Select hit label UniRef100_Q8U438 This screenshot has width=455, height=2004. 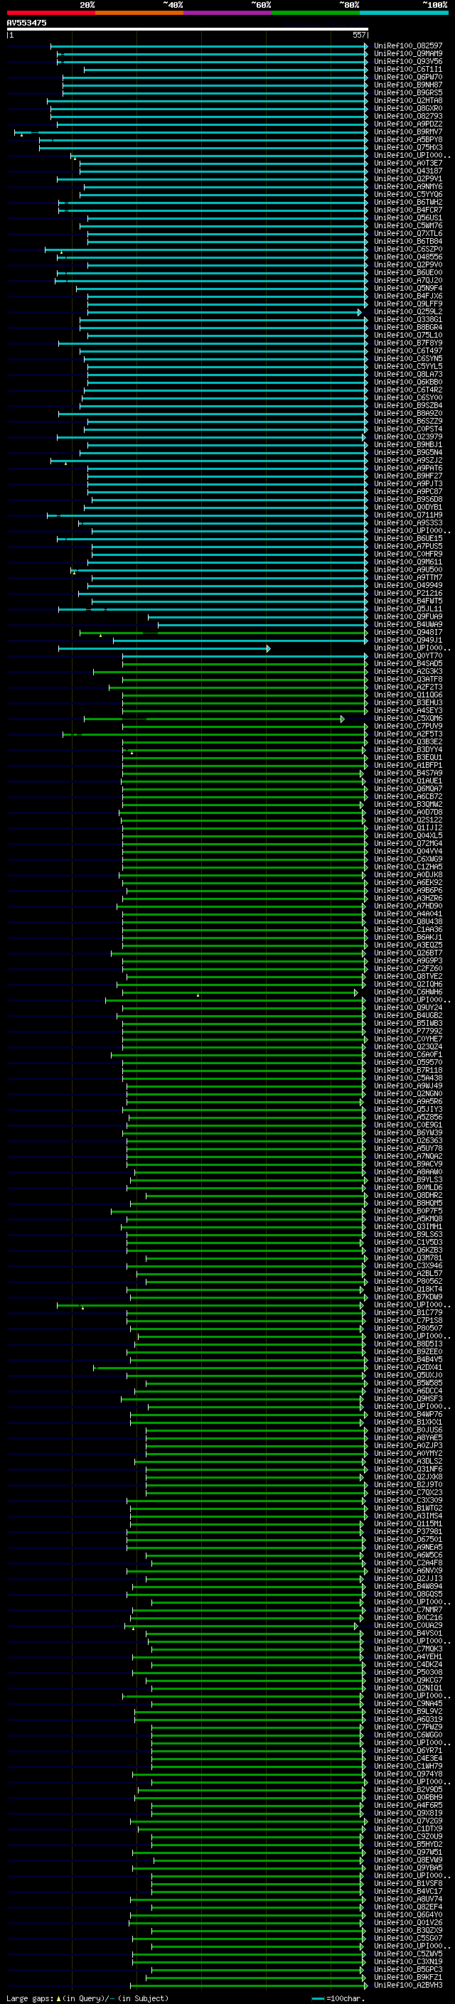(x=408, y=922)
